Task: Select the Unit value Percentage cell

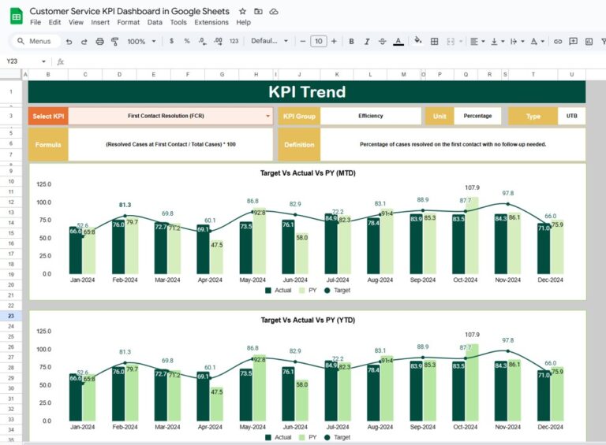Action: [477, 116]
